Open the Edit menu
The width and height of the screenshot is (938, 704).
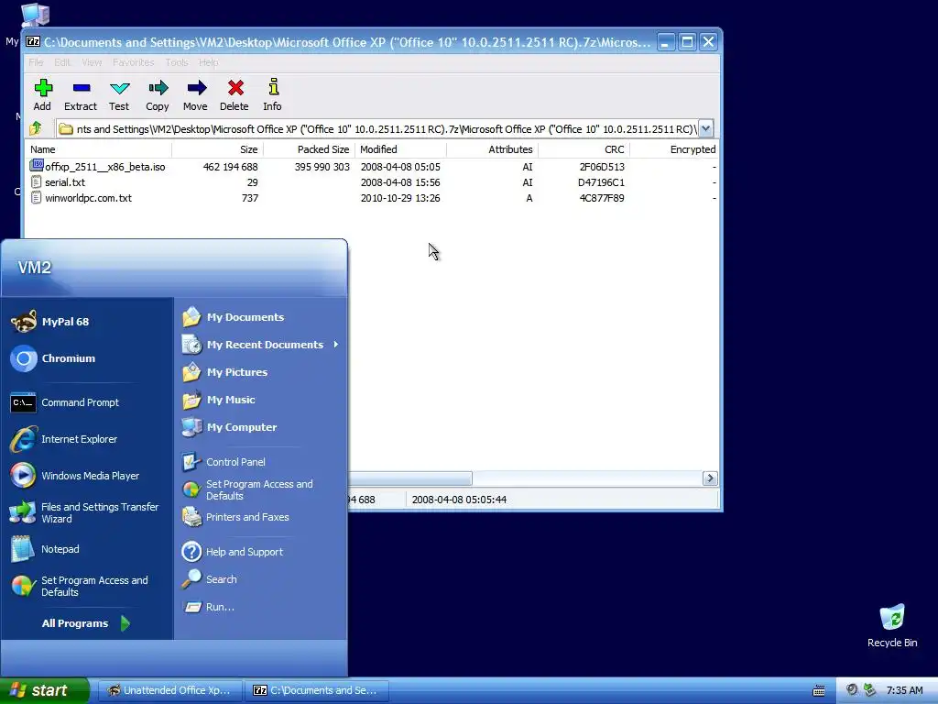(62, 62)
